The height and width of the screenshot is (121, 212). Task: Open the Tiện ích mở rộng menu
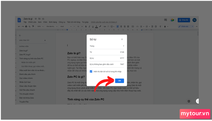pos(73,22)
